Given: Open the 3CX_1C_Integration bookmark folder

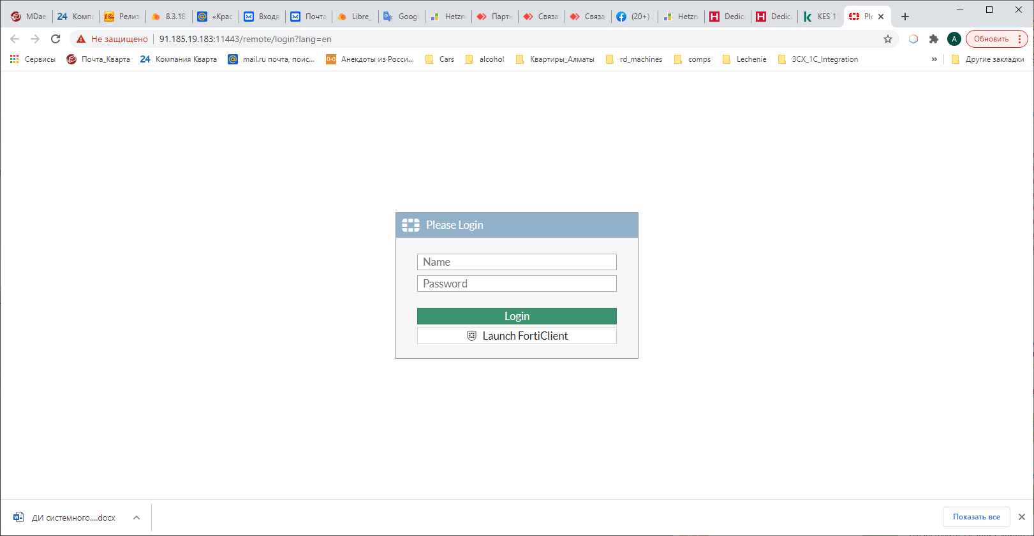Looking at the screenshot, I should [818, 59].
